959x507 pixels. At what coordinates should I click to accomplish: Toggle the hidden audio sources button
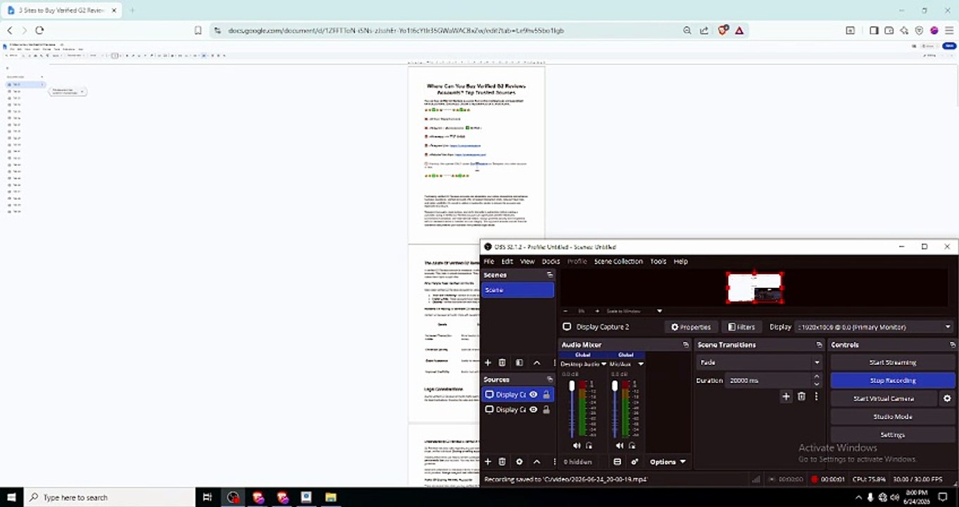pos(577,462)
